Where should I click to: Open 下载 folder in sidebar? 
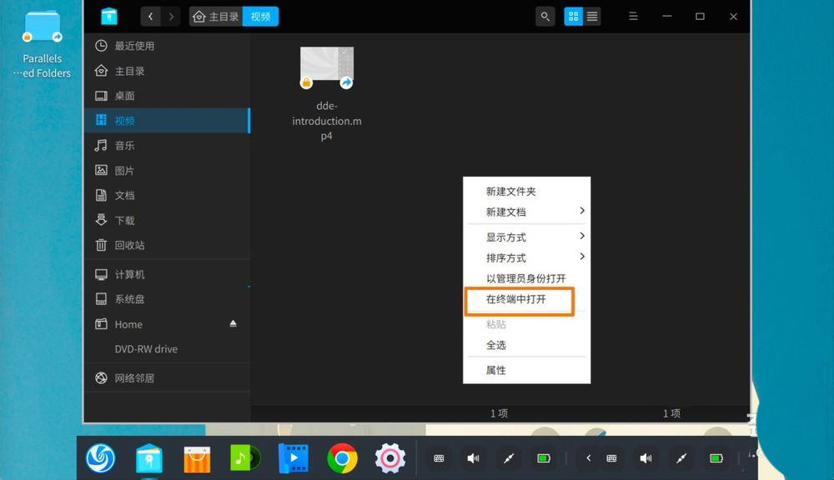[x=124, y=220]
